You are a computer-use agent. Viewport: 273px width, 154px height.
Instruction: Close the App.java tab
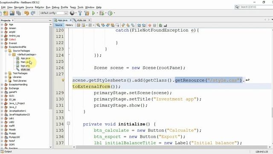(70, 20)
